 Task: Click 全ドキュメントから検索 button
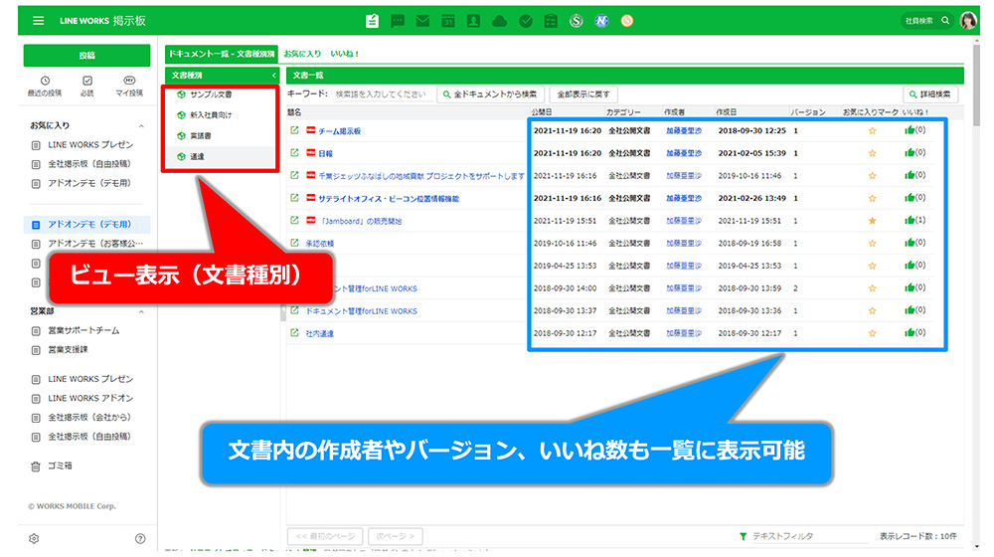[491, 94]
